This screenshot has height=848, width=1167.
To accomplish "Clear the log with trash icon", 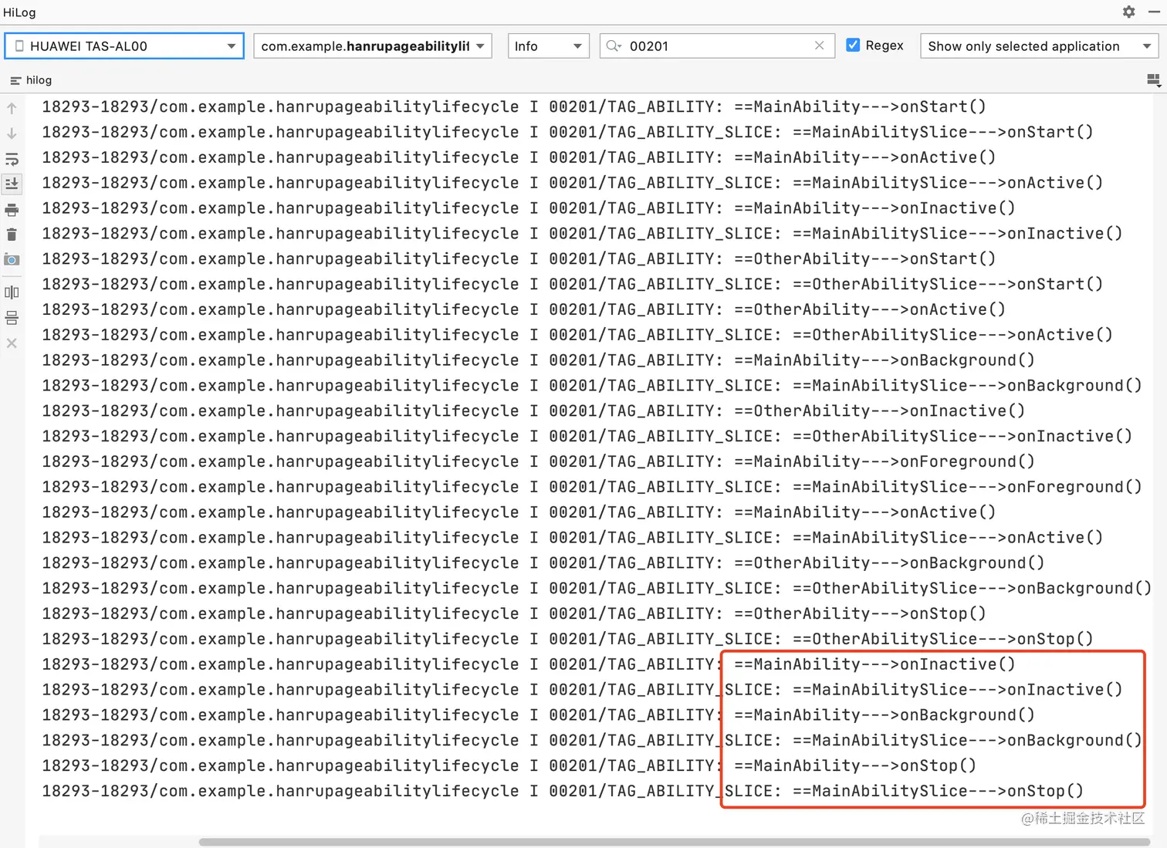I will tap(12, 235).
